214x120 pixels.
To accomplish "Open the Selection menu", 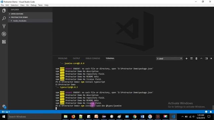I will tap(14, 5).
